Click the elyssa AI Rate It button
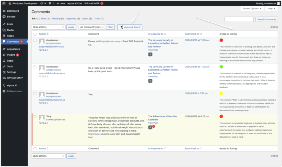Image resolution: width=282 pixels, height=167 pixels. click(x=130, y=27)
